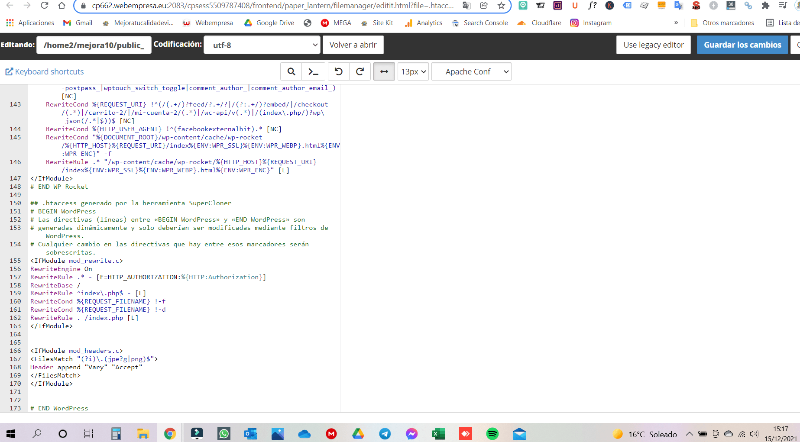Screen dimensions: 800x442
Task: Open the Instagram bookmark
Action: pos(591,23)
